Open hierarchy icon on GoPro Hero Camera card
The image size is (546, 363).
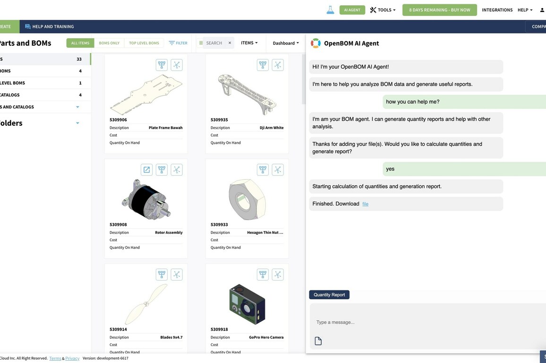tap(263, 274)
